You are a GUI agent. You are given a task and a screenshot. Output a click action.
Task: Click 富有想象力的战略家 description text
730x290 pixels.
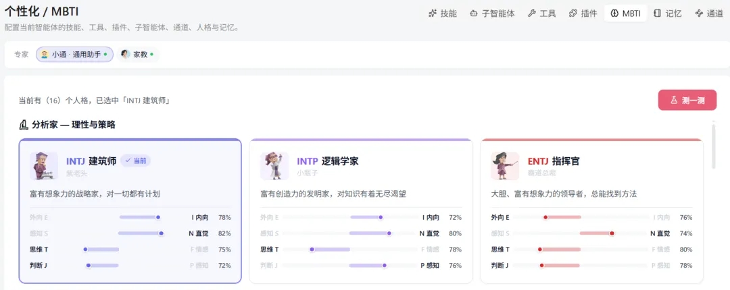[x=95, y=194]
